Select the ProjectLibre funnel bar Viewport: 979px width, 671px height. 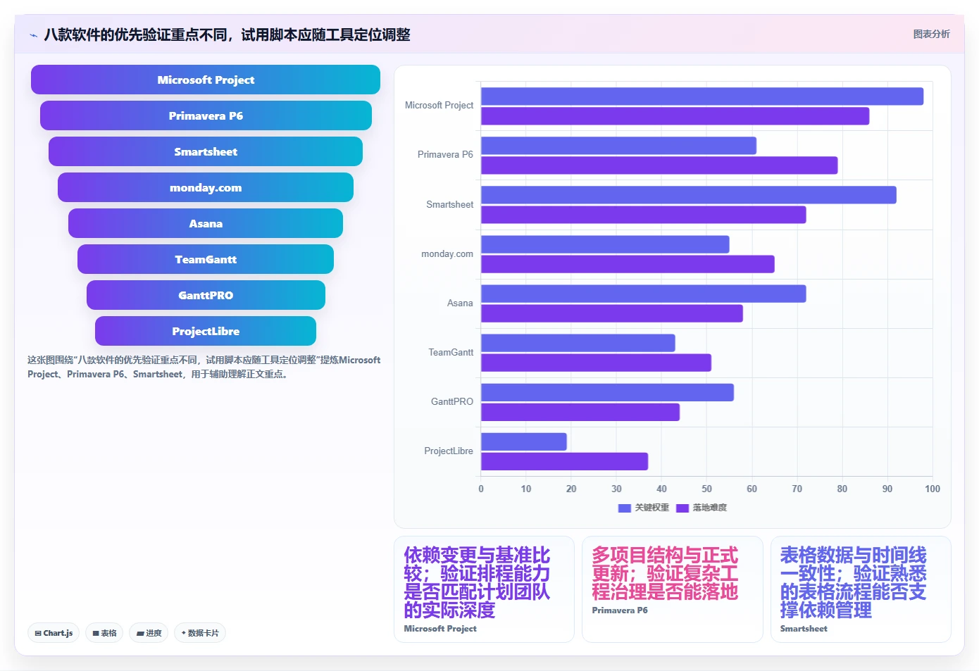tap(206, 331)
